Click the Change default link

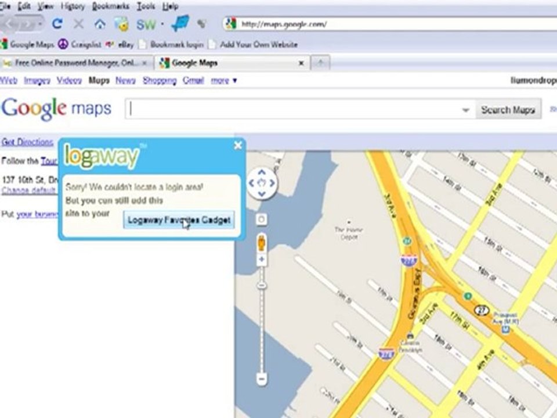coord(29,190)
